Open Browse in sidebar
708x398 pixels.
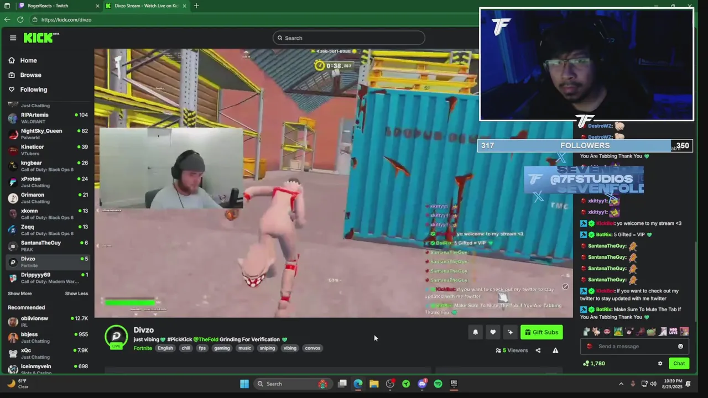25,75
